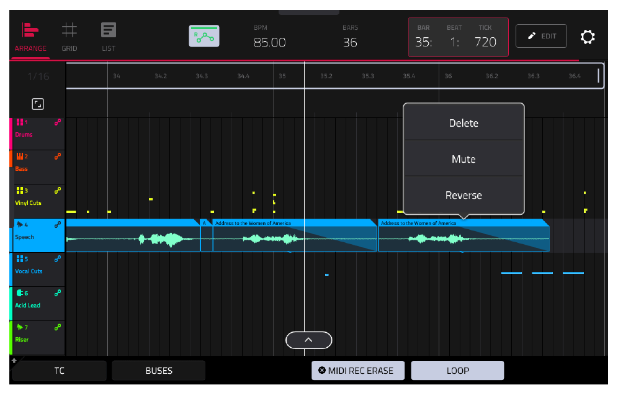Click the bar 36 timeline marker
This screenshot has height=395, width=618.
pos(448,76)
